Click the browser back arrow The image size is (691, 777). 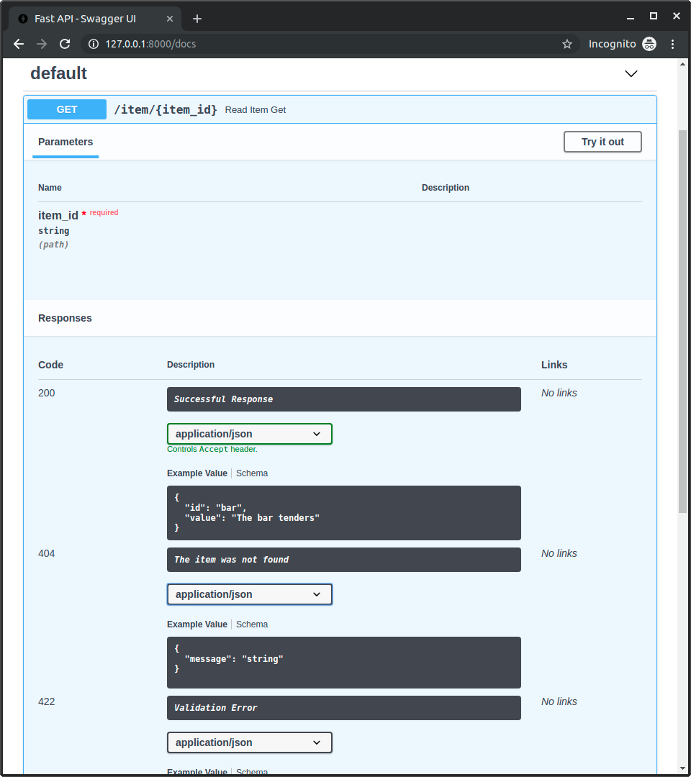19,44
